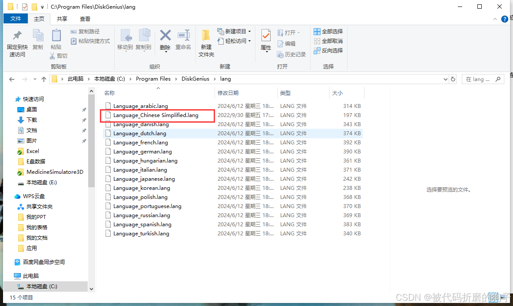Open MedicineSimulatore3D folder in sidebar
This screenshot has width=513, height=306.
(55, 172)
